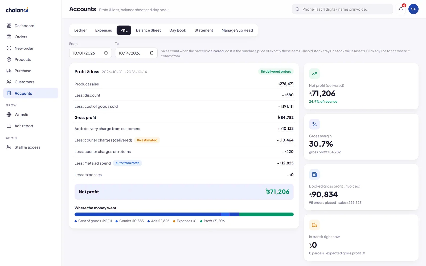
Task: Click the 95 orders placed text
Action: [322, 203]
